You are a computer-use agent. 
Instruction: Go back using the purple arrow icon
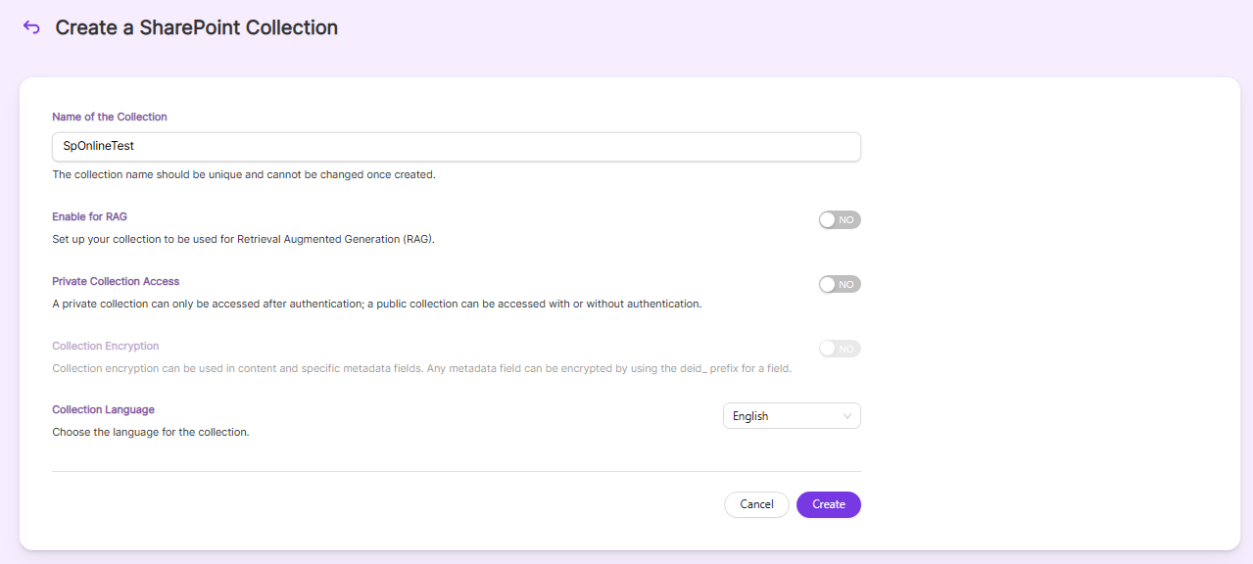coord(31,27)
